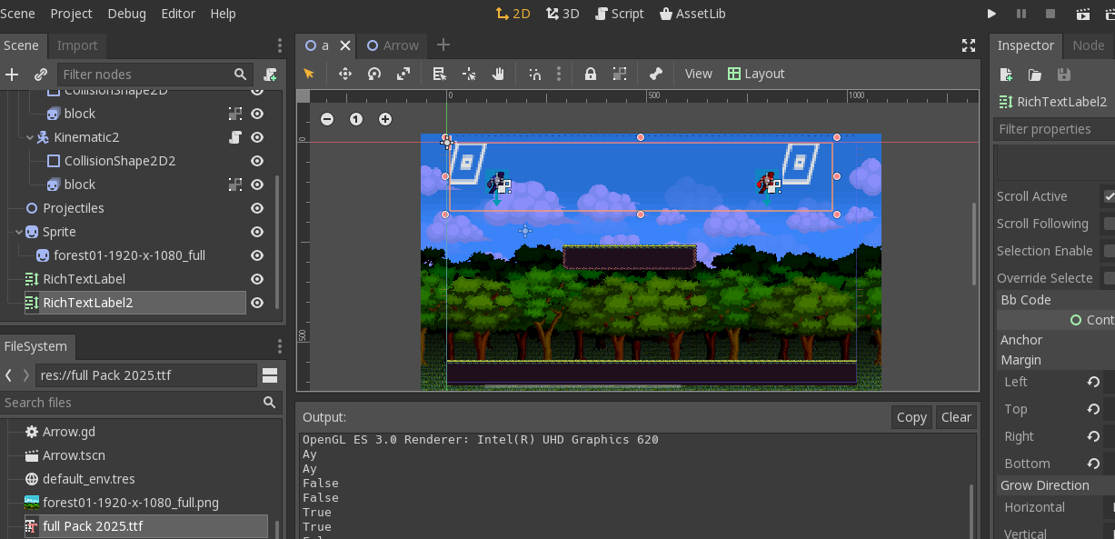This screenshot has width=1115, height=539.
Task: Clear the Output log
Action: point(956,417)
